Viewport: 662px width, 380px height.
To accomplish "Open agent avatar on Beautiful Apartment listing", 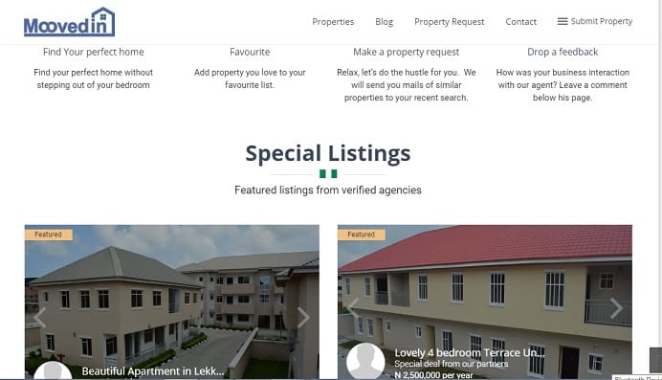I will (53, 370).
